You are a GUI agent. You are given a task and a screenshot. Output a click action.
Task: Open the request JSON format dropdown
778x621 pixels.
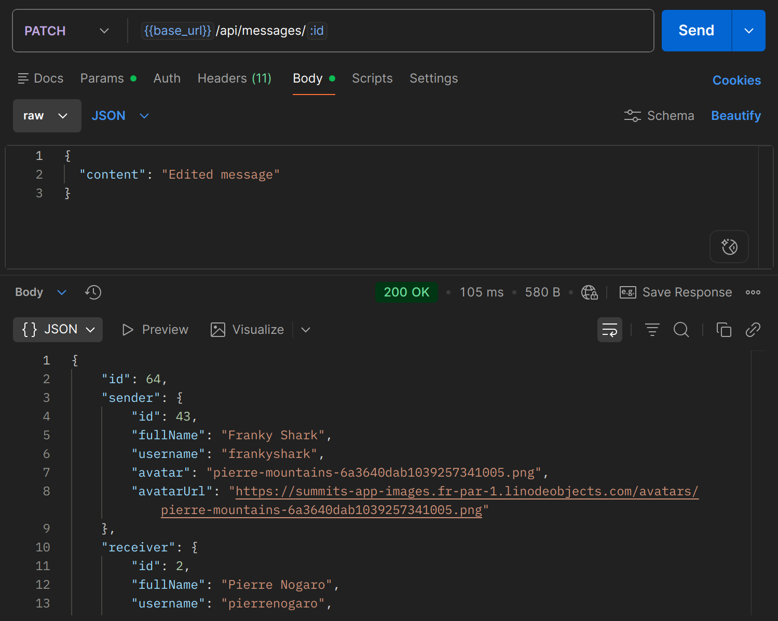(x=120, y=116)
